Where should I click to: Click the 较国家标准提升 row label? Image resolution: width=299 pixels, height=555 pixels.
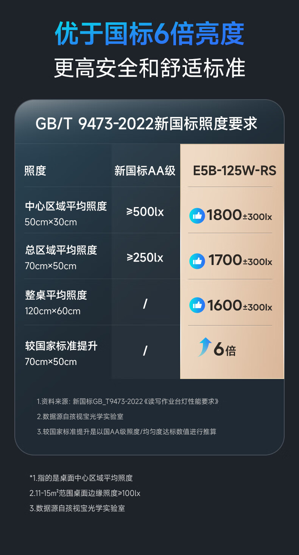click(x=61, y=346)
